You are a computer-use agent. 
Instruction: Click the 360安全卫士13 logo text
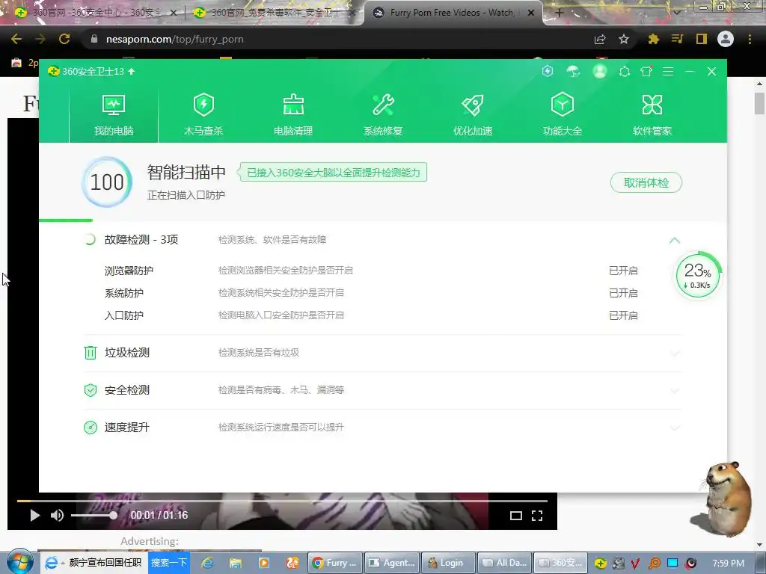93,71
